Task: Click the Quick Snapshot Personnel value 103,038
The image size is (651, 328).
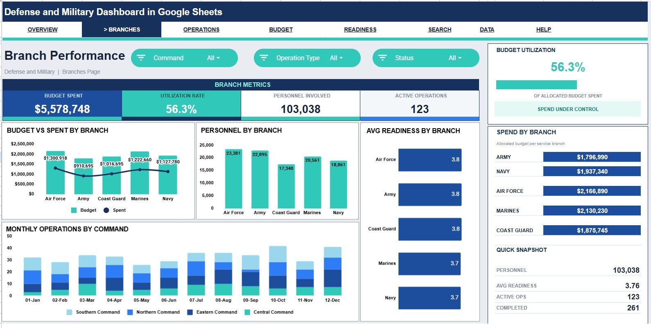Action: (626, 270)
